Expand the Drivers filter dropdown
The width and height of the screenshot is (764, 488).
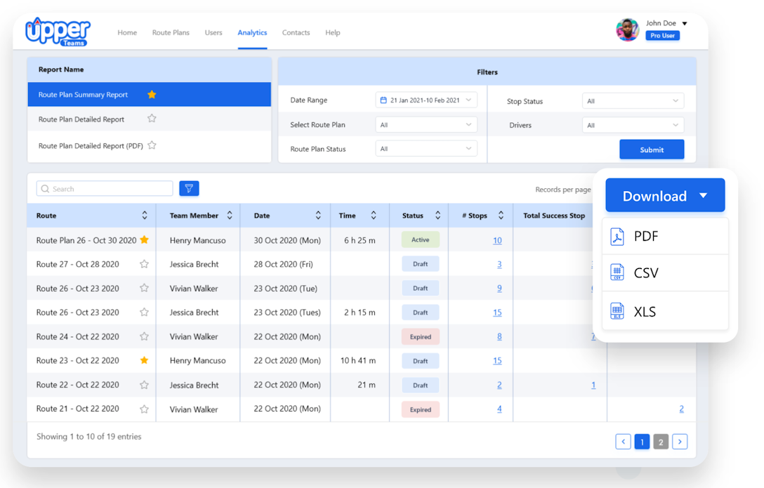point(633,125)
